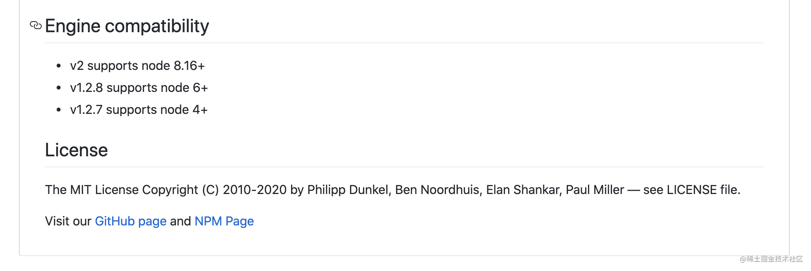Viewport: 811px width, 271px height.
Task: Click the bullet before v2 supports node
Action: click(x=59, y=66)
